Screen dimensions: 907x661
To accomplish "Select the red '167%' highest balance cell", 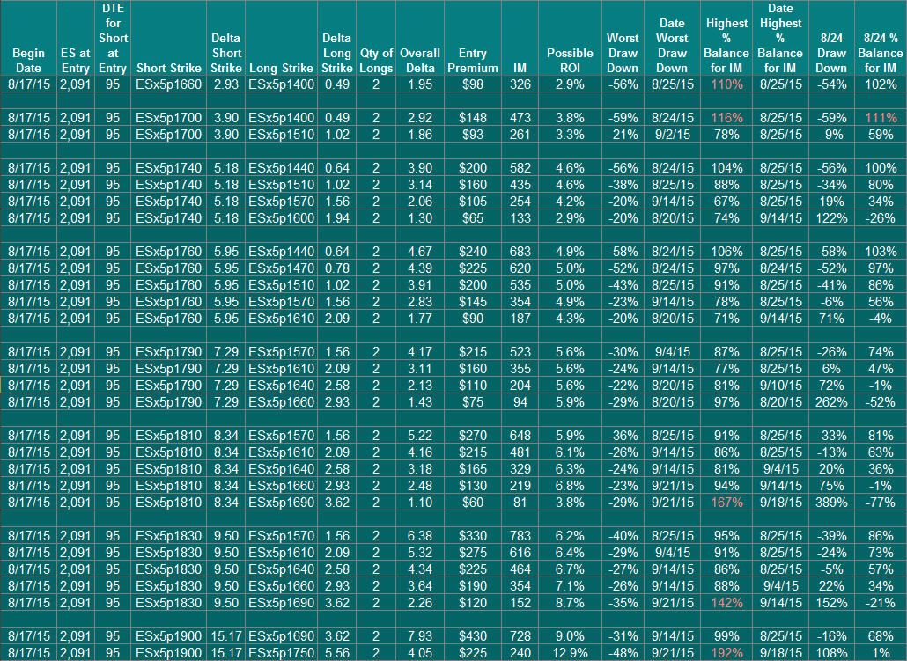I will [726, 503].
